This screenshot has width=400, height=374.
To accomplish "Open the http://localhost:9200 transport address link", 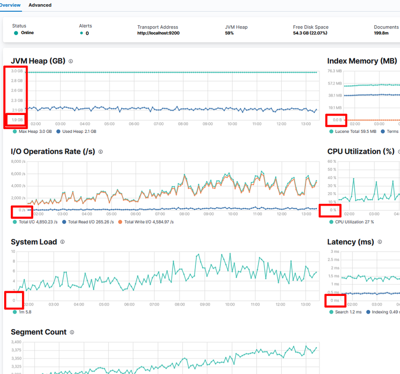I will click(x=158, y=33).
